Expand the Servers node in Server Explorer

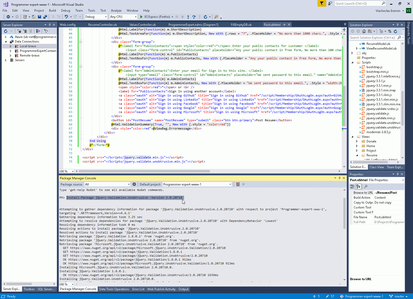[6, 60]
